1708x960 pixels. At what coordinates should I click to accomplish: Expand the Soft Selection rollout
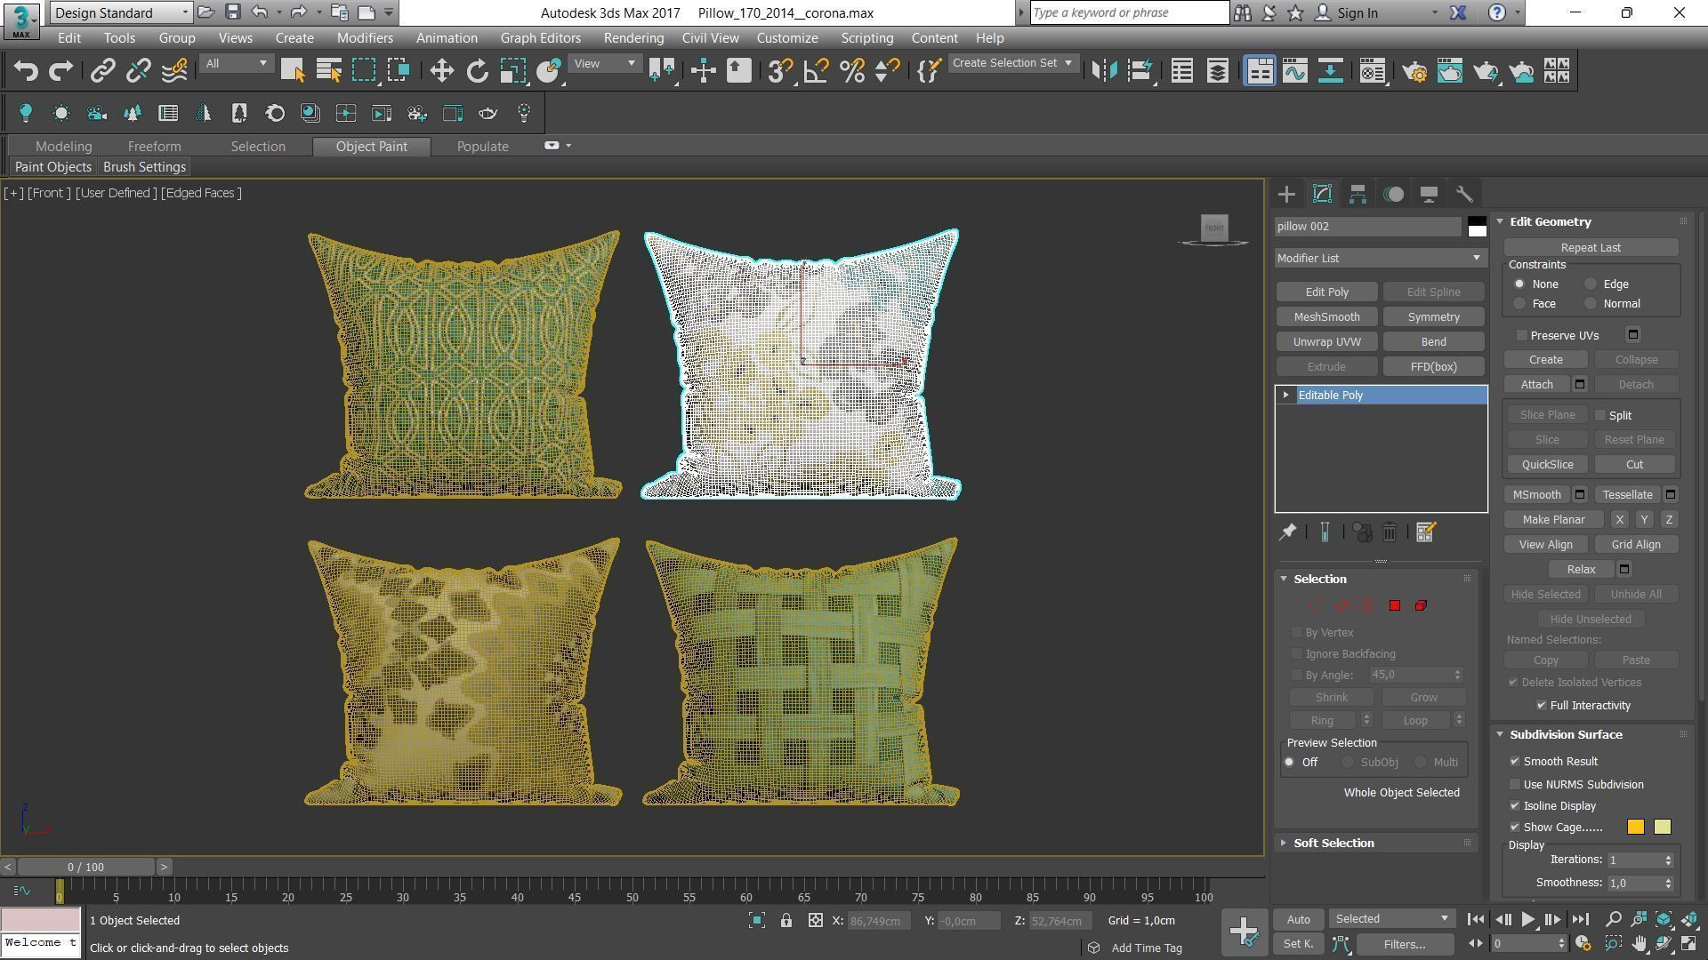pyautogui.click(x=1333, y=843)
